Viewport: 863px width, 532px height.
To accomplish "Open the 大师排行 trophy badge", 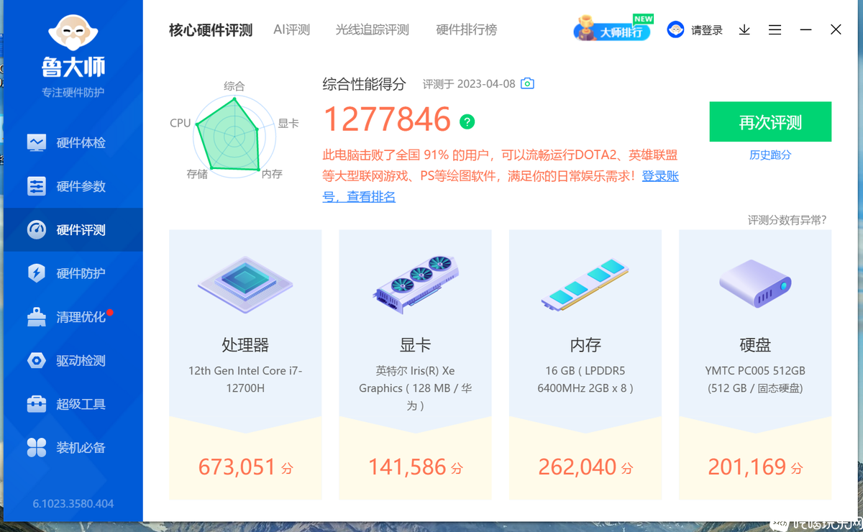I will [613, 29].
